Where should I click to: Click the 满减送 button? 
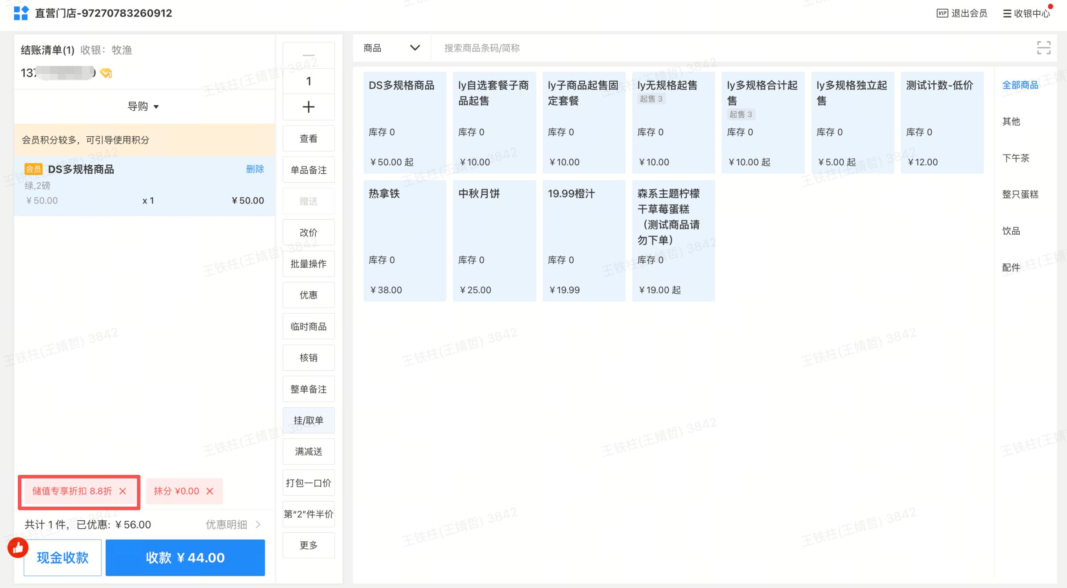point(309,452)
